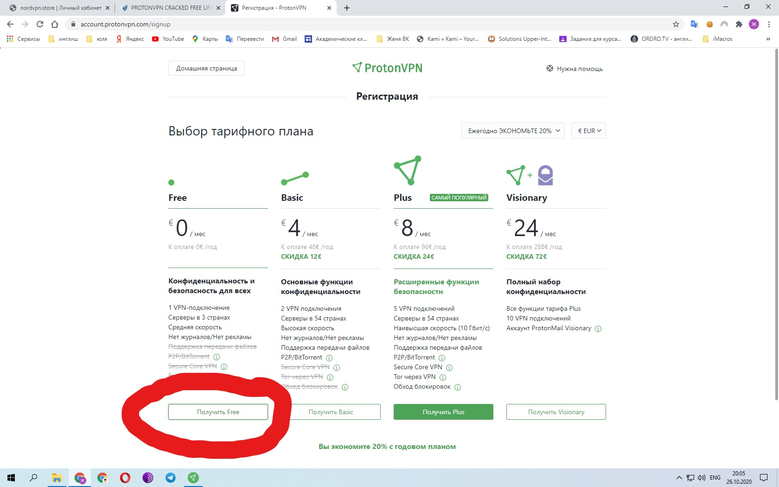Show info for P2P/BitTorrent in Basic plan
This screenshot has height=487, width=779.
(329, 358)
